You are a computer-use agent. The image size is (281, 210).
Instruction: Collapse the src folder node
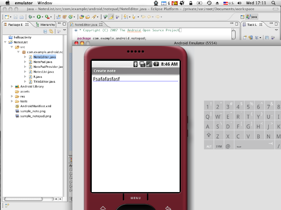(x=12, y=47)
